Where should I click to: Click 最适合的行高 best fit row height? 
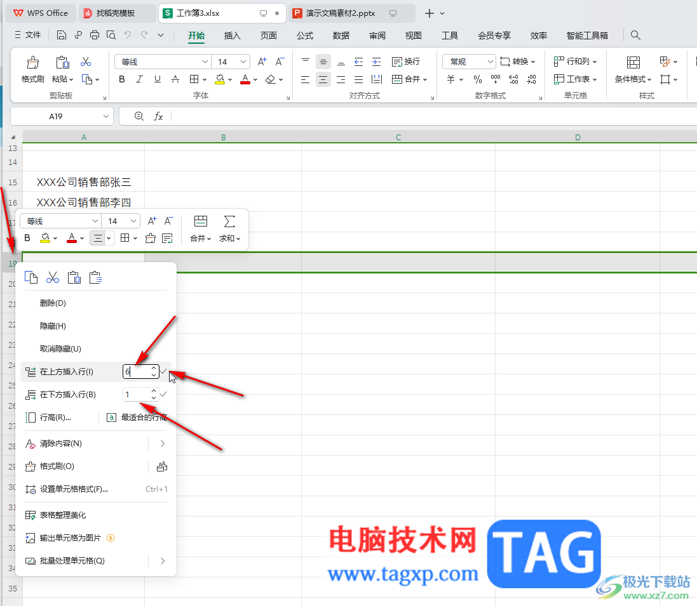(x=137, y=418)
